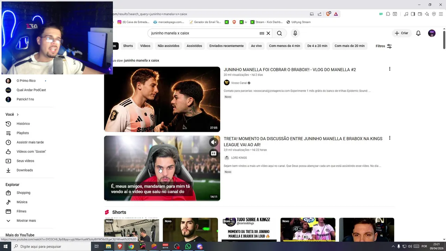The width and height of the screenshot is (446, 251).
Task: Open WhatsApp from the taskbar
Action: pyautogui.click(x=188, y=246)
